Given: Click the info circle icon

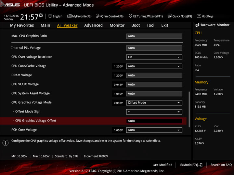Looking at the screenshot, I should [6, 143].
